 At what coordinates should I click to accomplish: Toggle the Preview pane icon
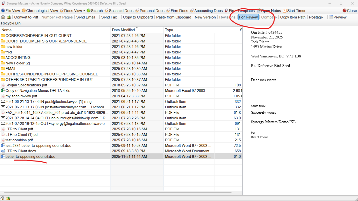tap(331, 17)
